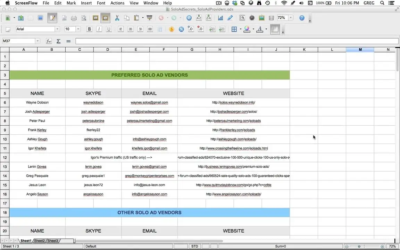Click the Paste clipboard icon
Screen dimensions: 400x250
pos(137,18)
